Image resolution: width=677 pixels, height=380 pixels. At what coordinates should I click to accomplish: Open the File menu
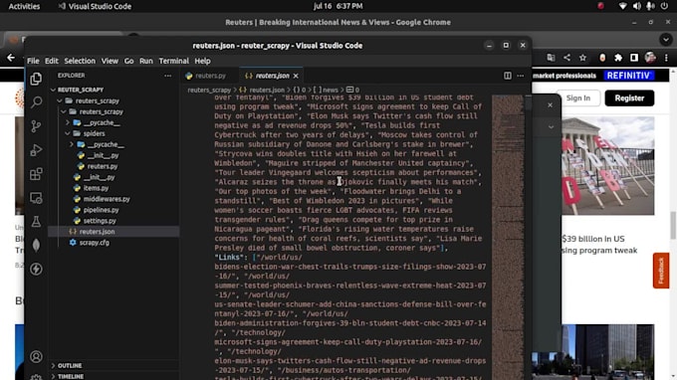tap(33, 61)
